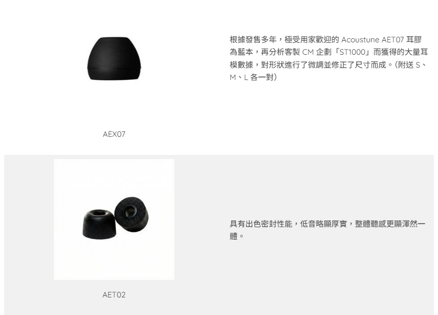
Task: Click the upright foam tip in AET02 photo
Action: tap(99, 224)
